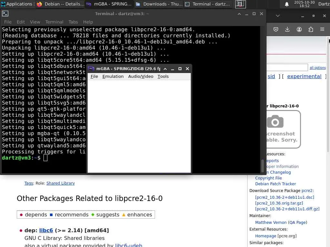Open the Applications menu in the panel
The image size is (330, 247).
(x=17, y=4)
